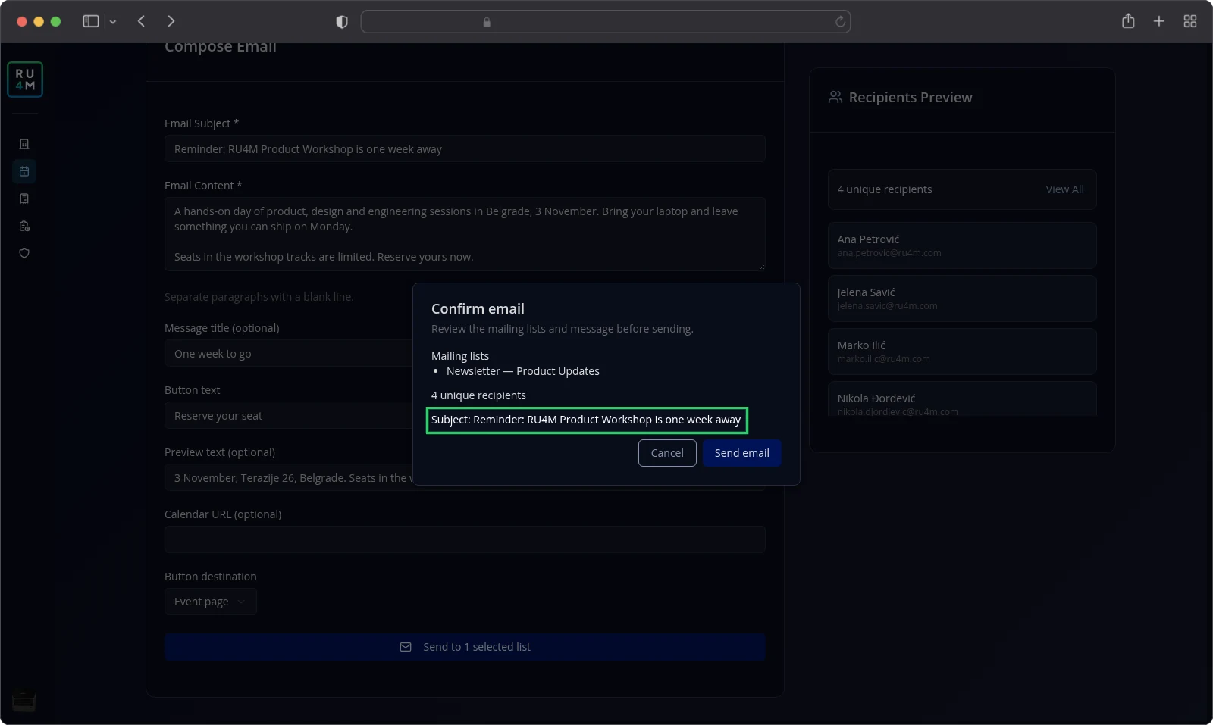Click the RU4M logo in sidebar

[x=25, y=80]
